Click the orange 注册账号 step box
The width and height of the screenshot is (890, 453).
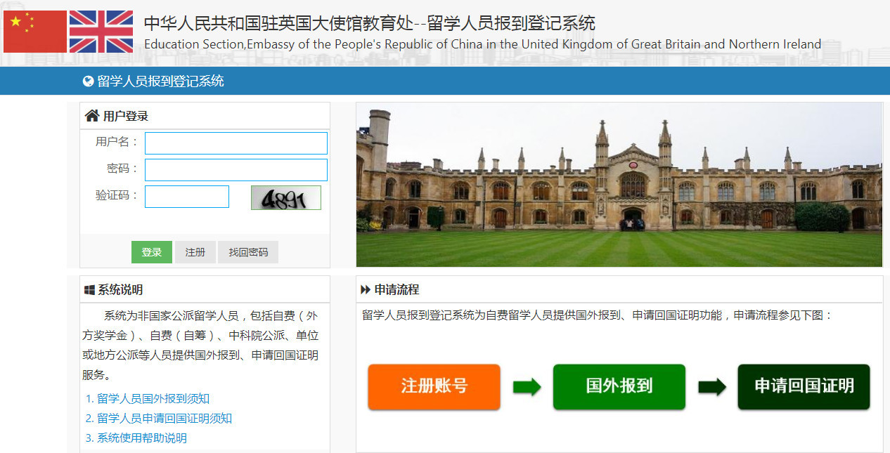[434, 387]
